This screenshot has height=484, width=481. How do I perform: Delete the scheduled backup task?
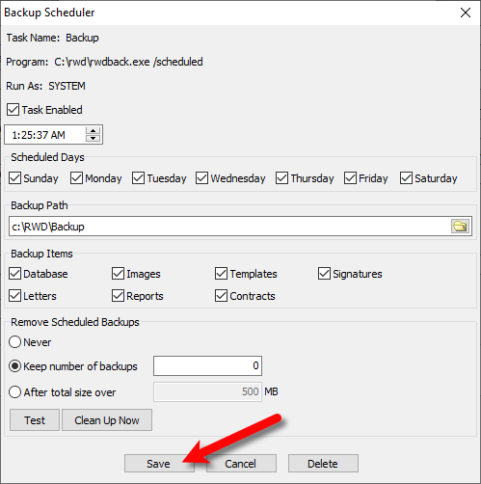(323, 464)
